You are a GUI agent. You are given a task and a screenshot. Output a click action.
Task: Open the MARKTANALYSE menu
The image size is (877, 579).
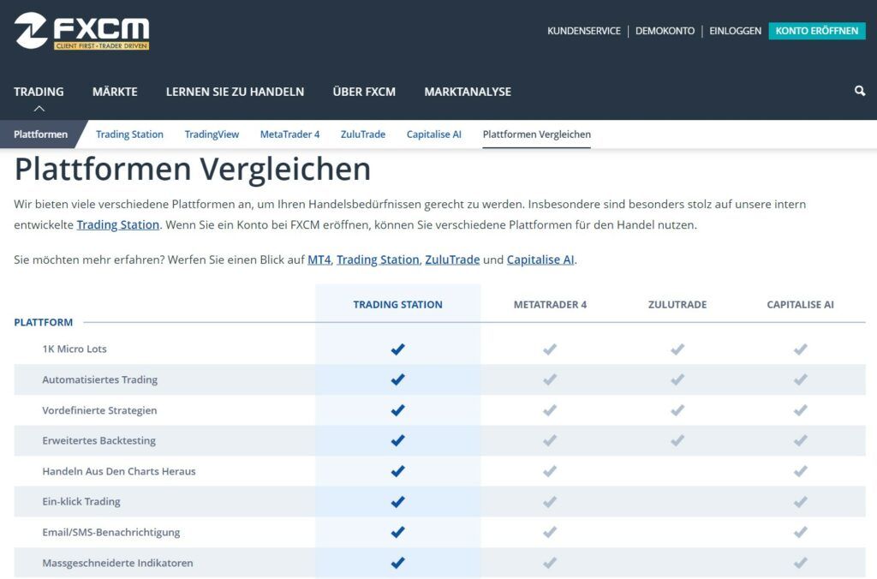click(x=468, y=92)
